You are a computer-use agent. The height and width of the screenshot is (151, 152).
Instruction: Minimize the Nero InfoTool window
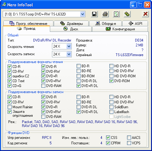point(133,5)
